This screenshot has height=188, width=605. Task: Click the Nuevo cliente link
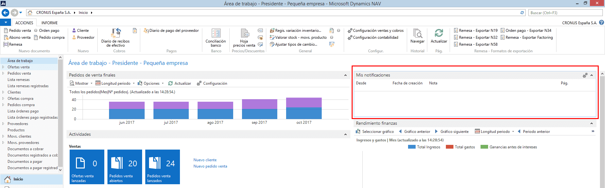coord(205,160)
